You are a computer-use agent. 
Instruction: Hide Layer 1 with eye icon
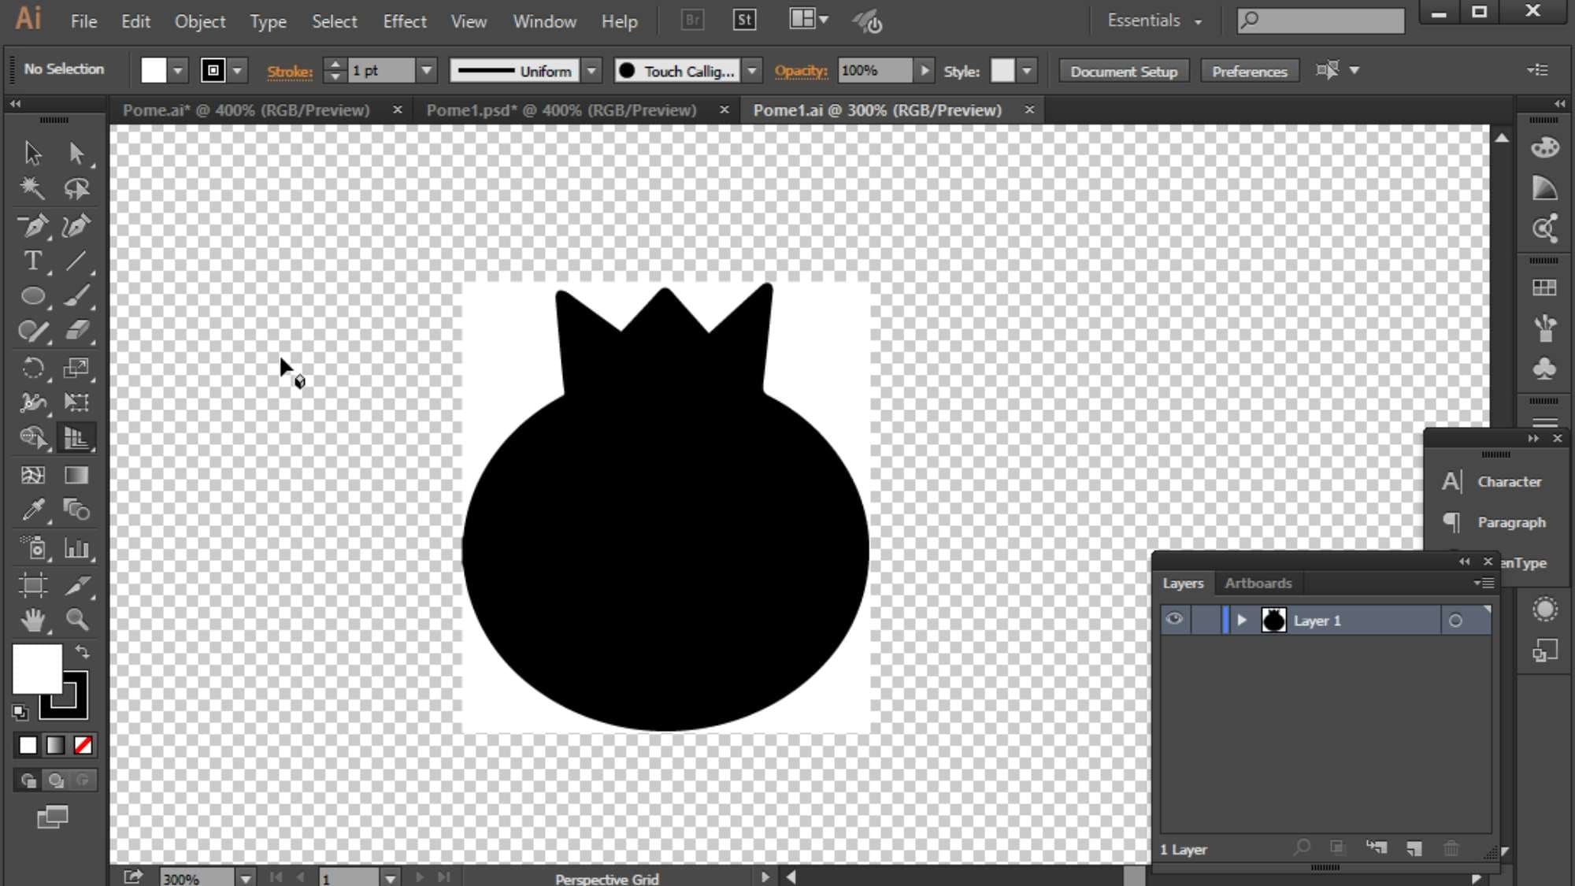1174,620
